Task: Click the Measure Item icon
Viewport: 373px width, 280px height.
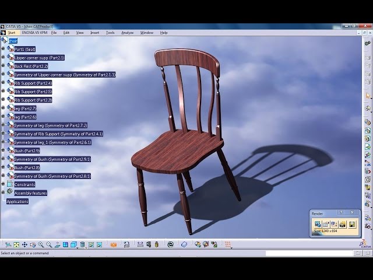Action: (149, 244)
